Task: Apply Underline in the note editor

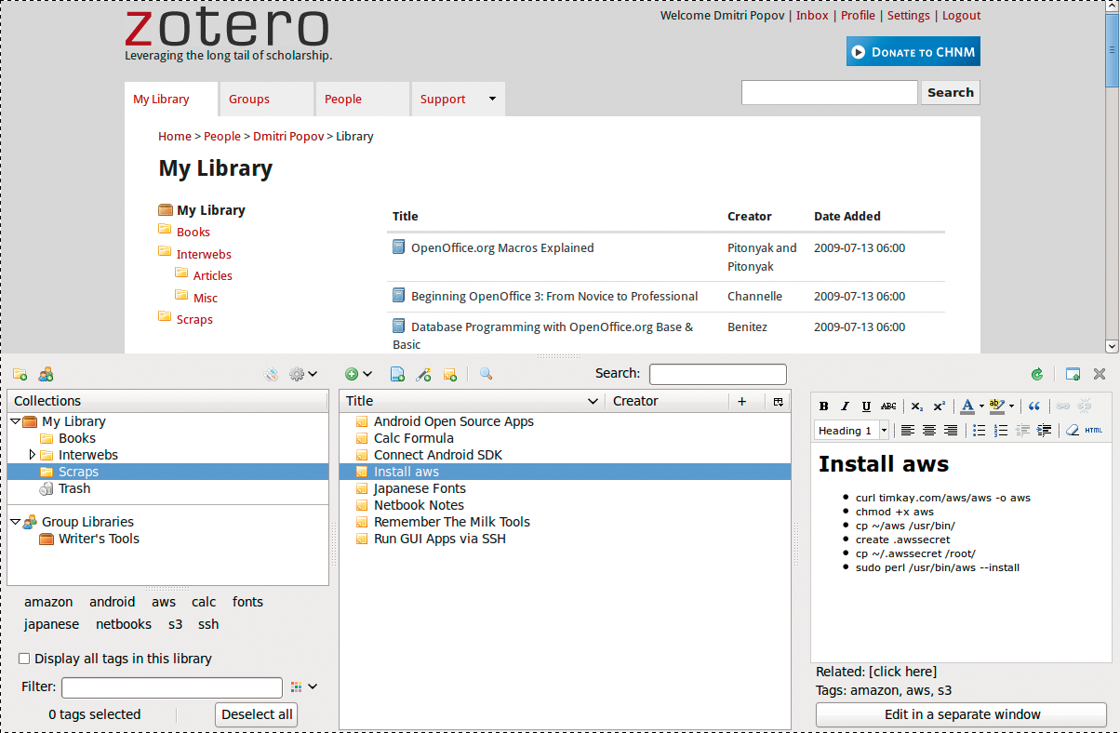Action: tap(866, 406)
